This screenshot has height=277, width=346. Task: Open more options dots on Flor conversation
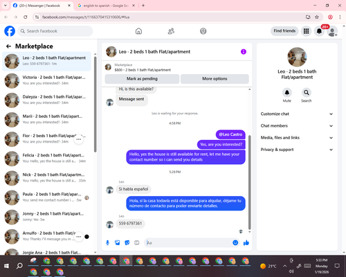[79, 139]
